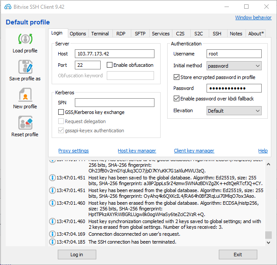This screenshot has height=265, width=277.
Task: Toggle Enable password over kbdi fallback
Action: 176,99
